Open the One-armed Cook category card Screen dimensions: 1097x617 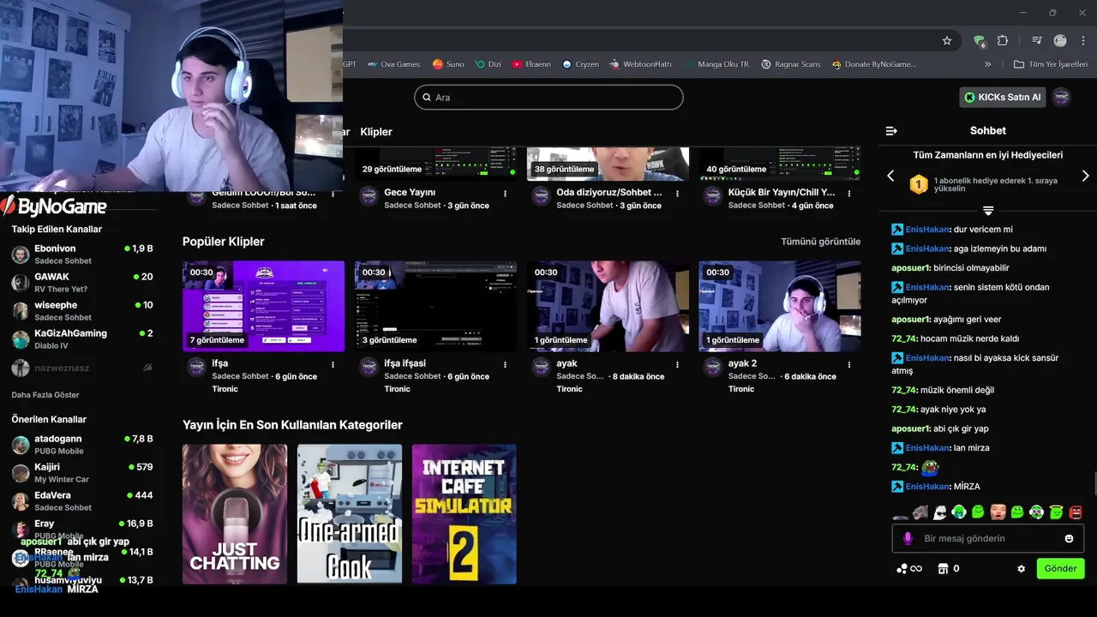coord(350,513)
